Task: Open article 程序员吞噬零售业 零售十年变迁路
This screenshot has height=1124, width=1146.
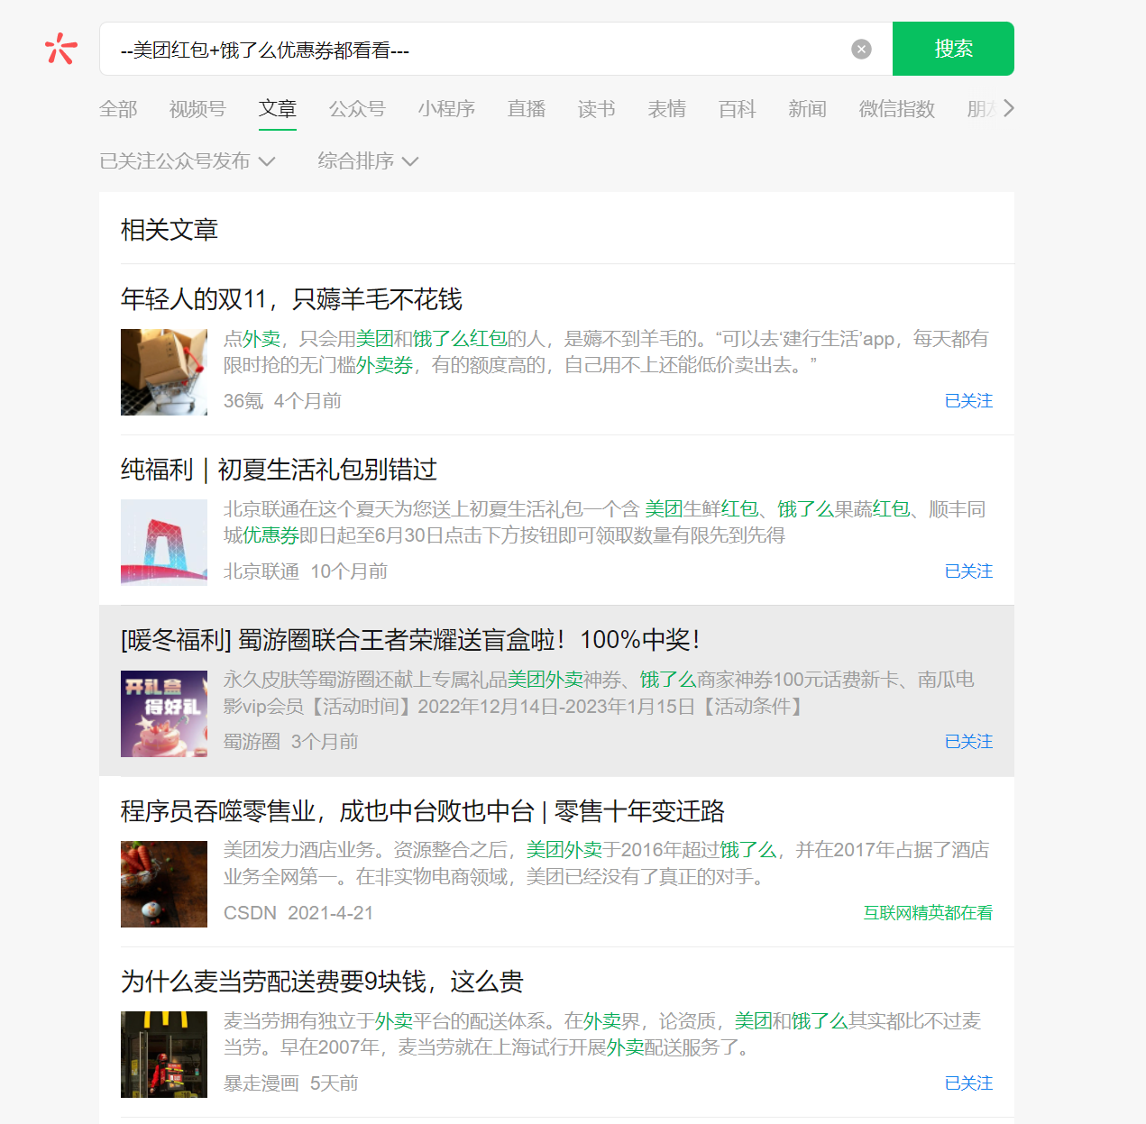Action: coord(423,811)
